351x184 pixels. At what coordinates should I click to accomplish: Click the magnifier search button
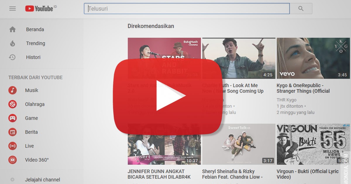[301, 8]
